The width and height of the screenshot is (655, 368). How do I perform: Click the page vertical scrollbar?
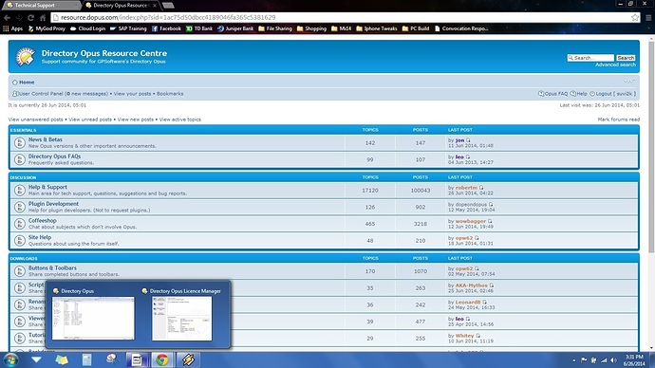651,192
